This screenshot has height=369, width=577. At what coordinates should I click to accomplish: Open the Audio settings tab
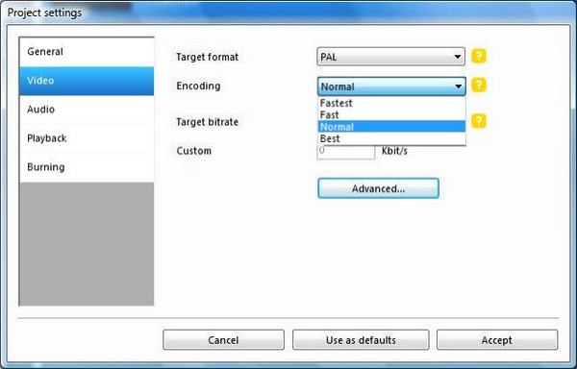[x=87, y=110]
